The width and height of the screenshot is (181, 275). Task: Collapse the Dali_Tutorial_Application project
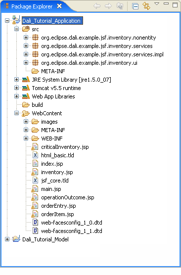pyautogui.click(x=7, y=20)
